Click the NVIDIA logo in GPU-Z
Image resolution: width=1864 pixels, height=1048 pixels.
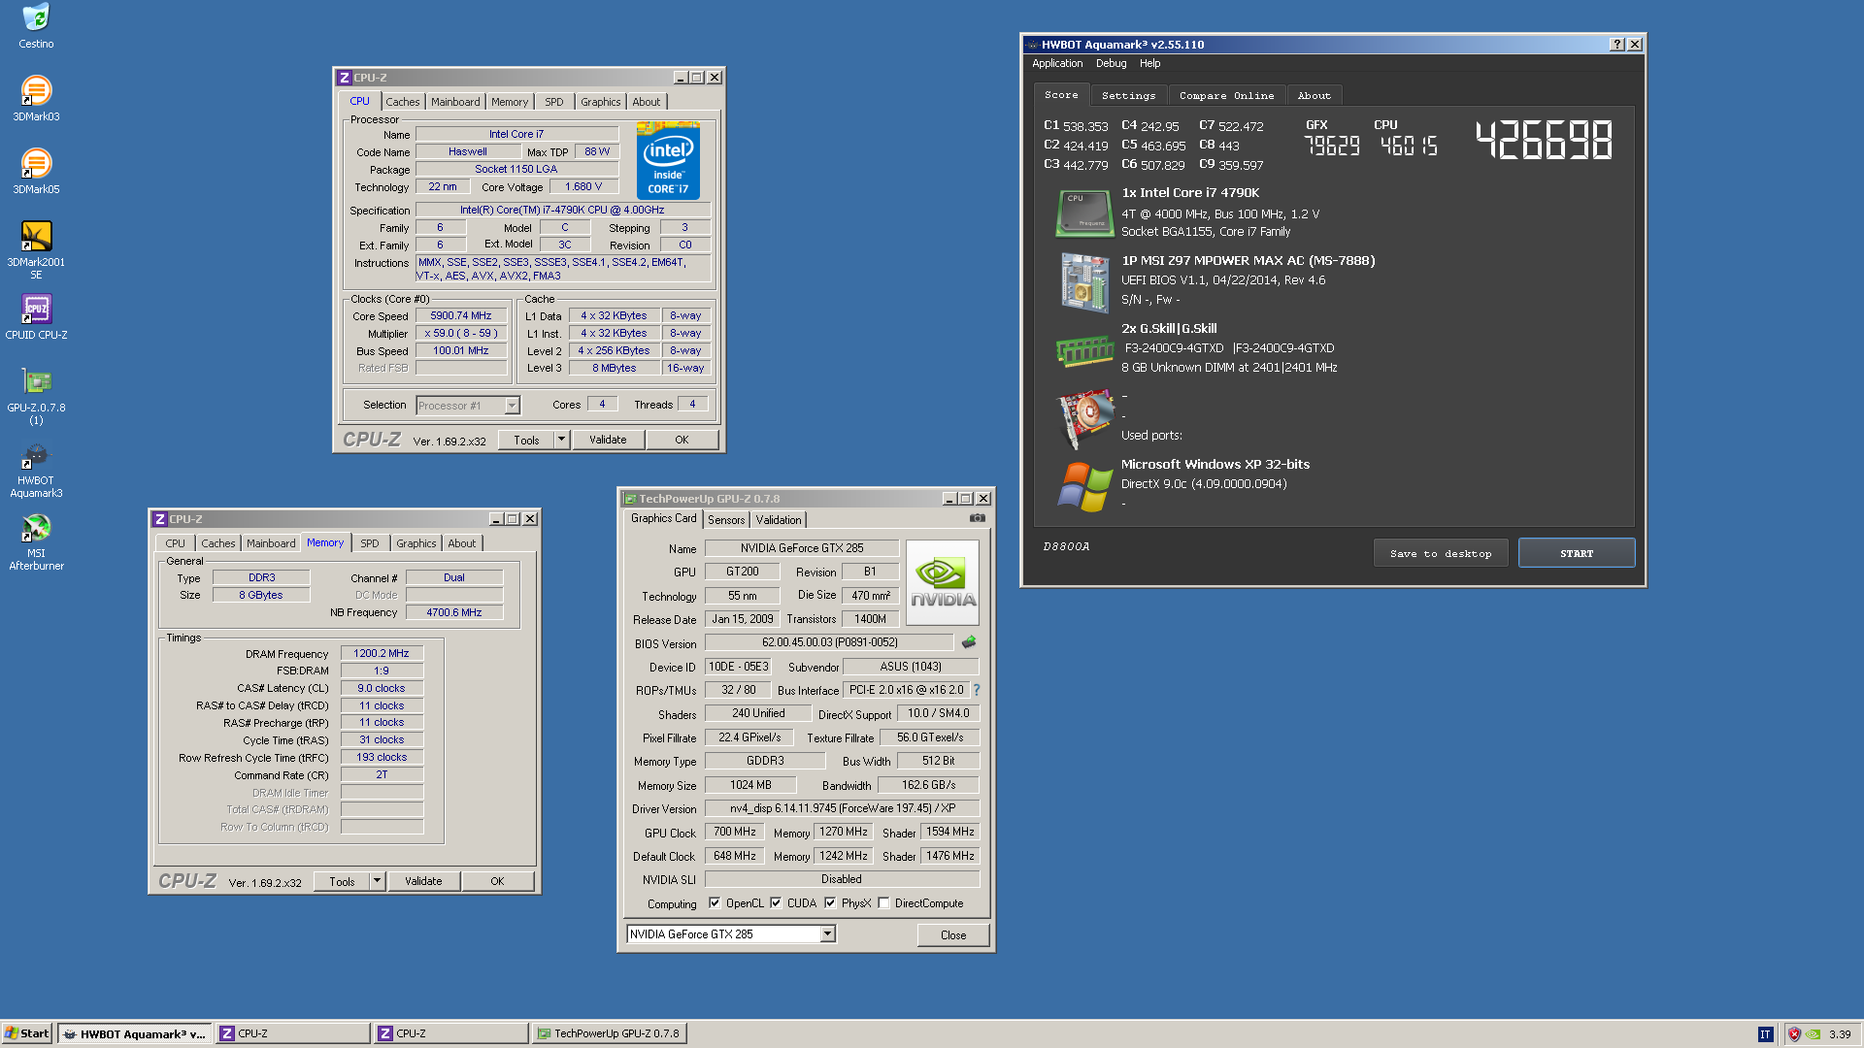(x=942, y=582)
